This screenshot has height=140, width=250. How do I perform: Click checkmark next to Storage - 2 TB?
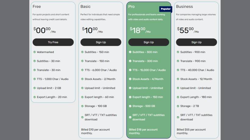[178, 106]
